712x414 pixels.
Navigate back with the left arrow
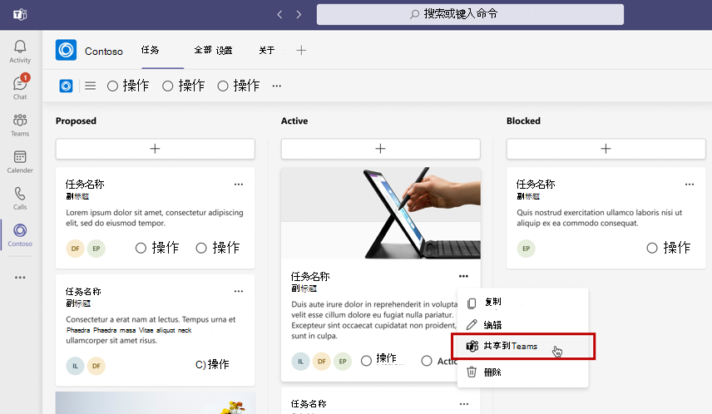279,14
